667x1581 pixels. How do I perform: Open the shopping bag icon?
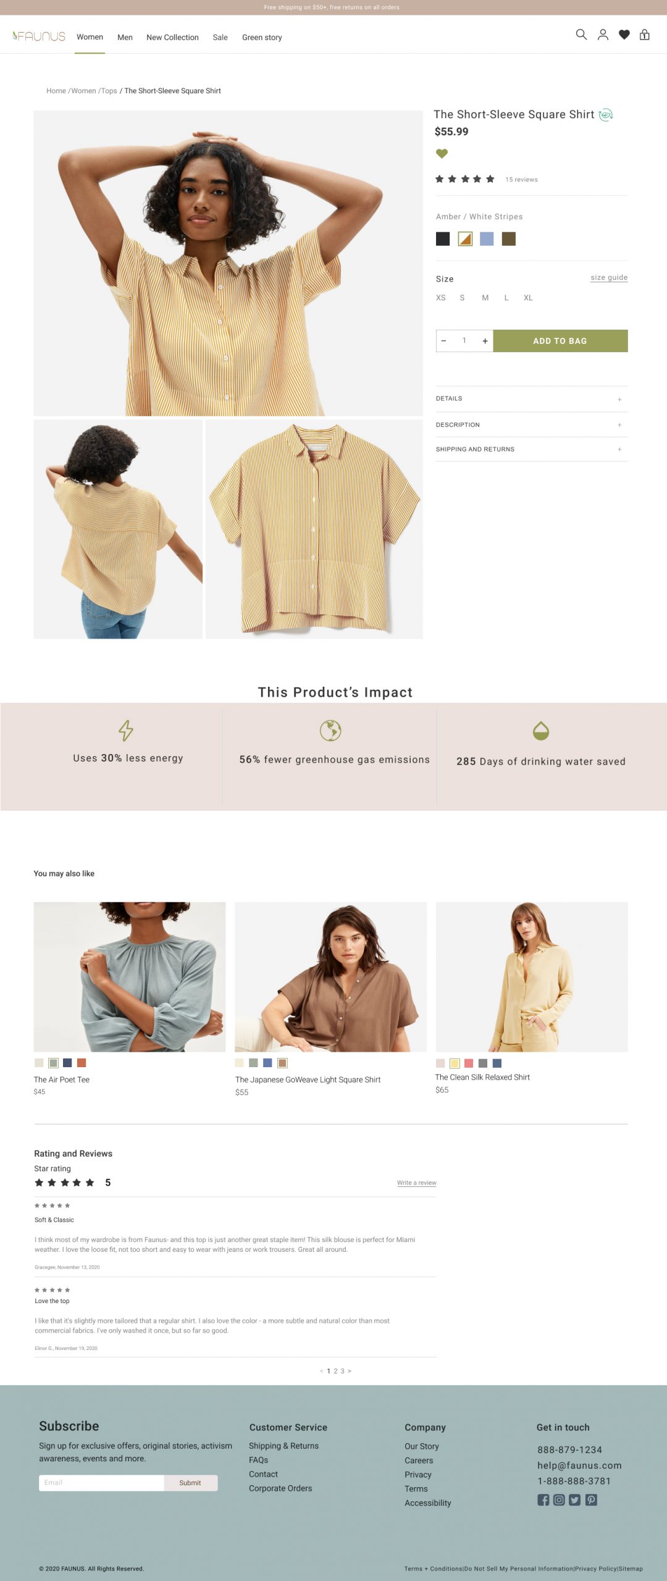coord(645,35)
